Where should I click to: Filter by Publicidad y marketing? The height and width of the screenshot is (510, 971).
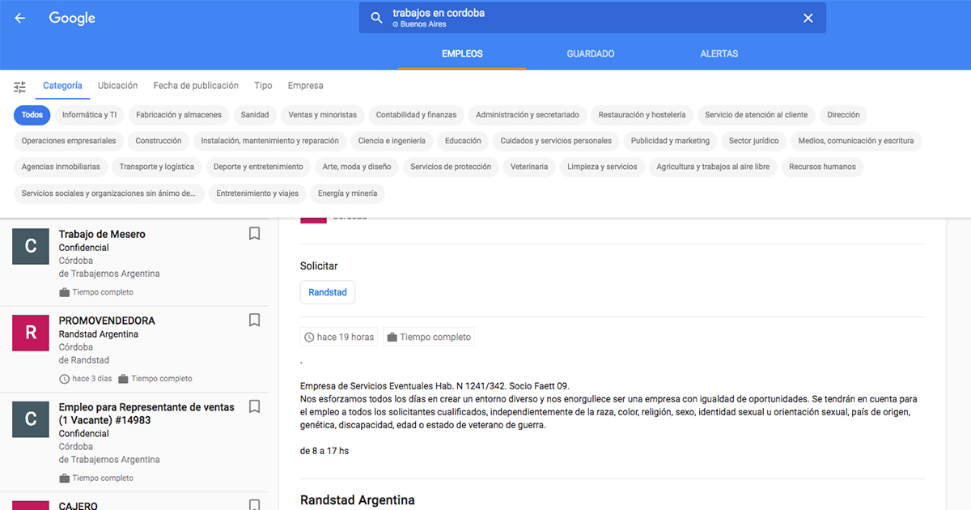[x=670, y=141]
